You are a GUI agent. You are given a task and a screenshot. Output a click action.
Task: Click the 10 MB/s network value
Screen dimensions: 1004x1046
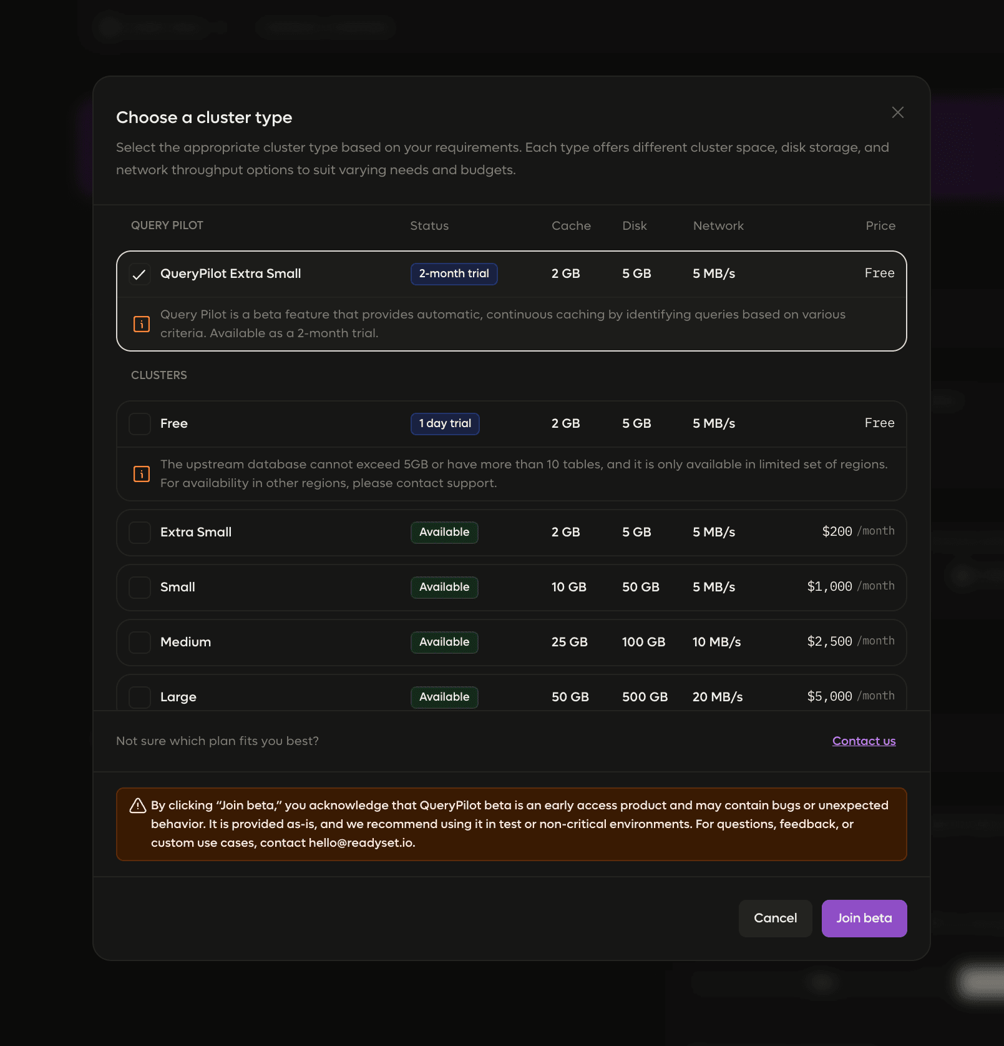point(716,642)
